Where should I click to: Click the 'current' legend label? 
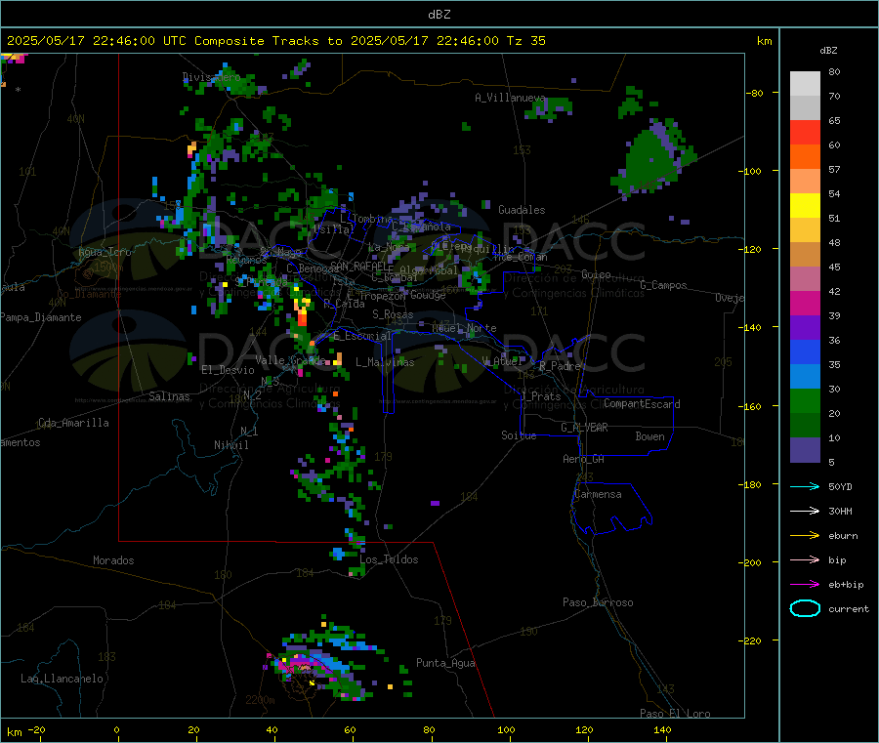coord(848,609)
